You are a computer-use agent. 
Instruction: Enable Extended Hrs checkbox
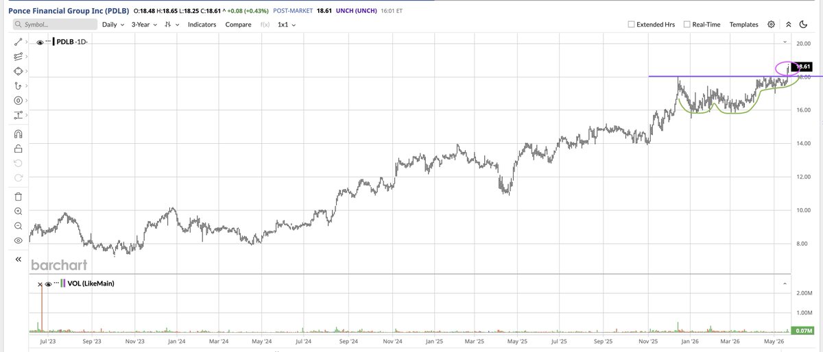[x=632, y=25]
